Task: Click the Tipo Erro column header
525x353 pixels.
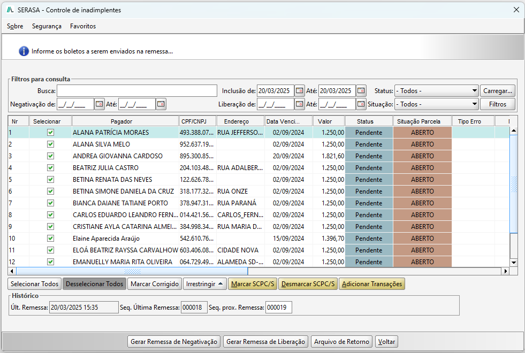Action: [x=473, y=121]
